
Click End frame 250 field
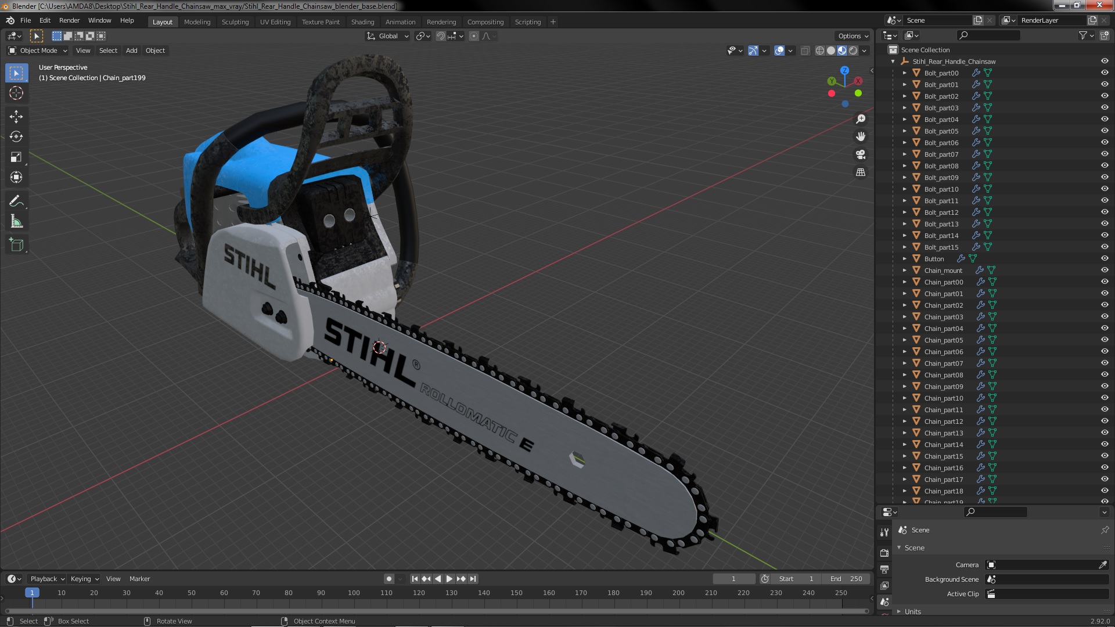click(846, 579)
